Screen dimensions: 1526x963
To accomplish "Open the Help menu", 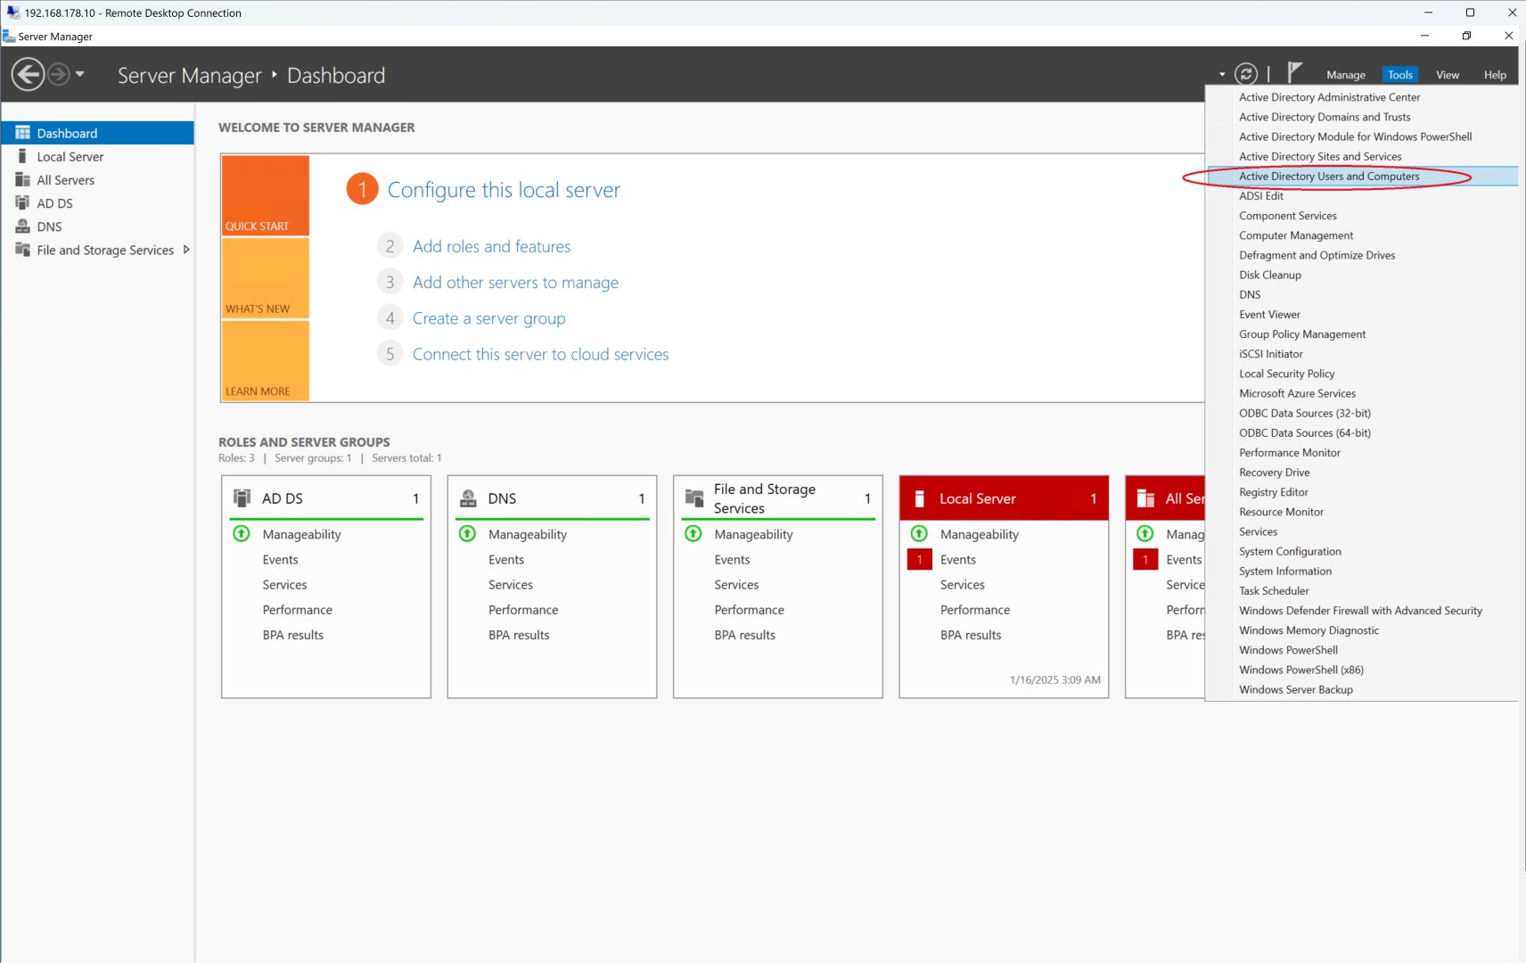I will pyautogui.click(x=1495, y=75).
